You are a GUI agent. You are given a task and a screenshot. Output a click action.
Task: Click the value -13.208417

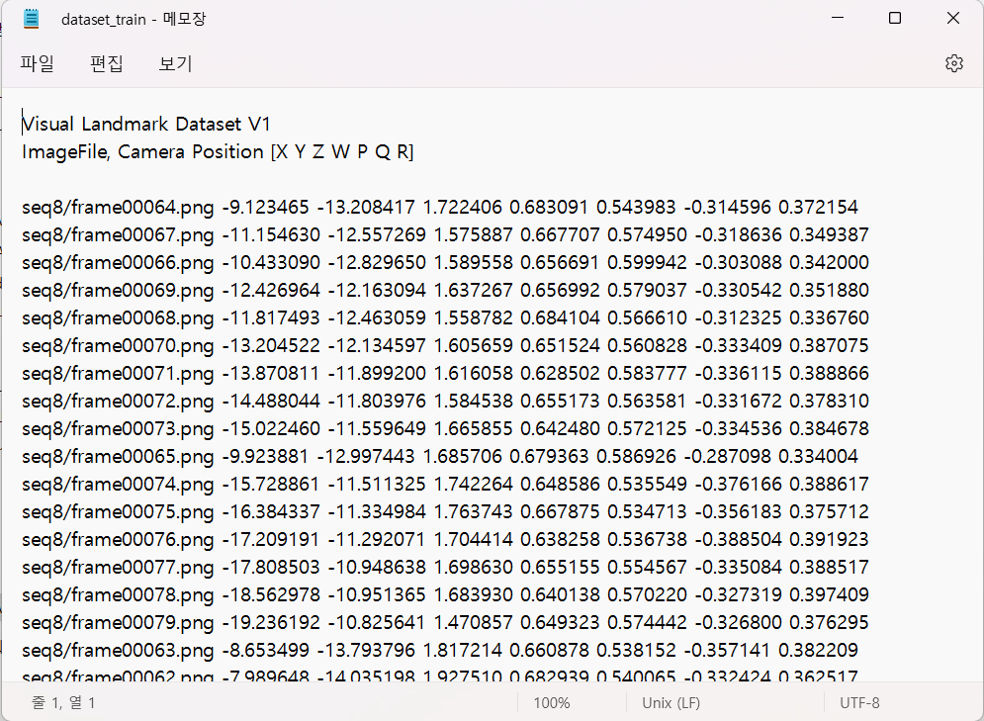coord(366,207)
